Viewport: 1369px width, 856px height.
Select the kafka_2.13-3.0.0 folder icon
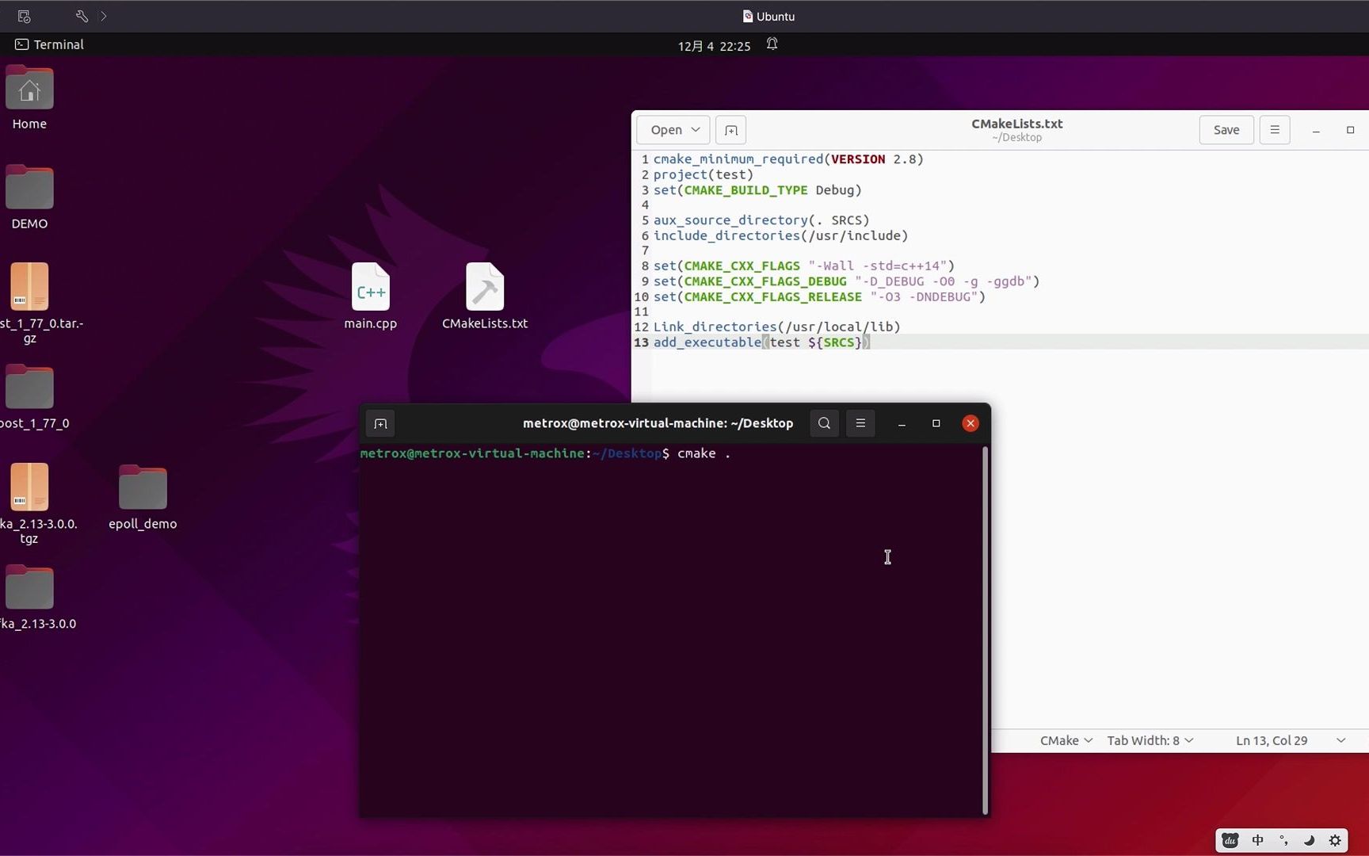tap(29, 588)
